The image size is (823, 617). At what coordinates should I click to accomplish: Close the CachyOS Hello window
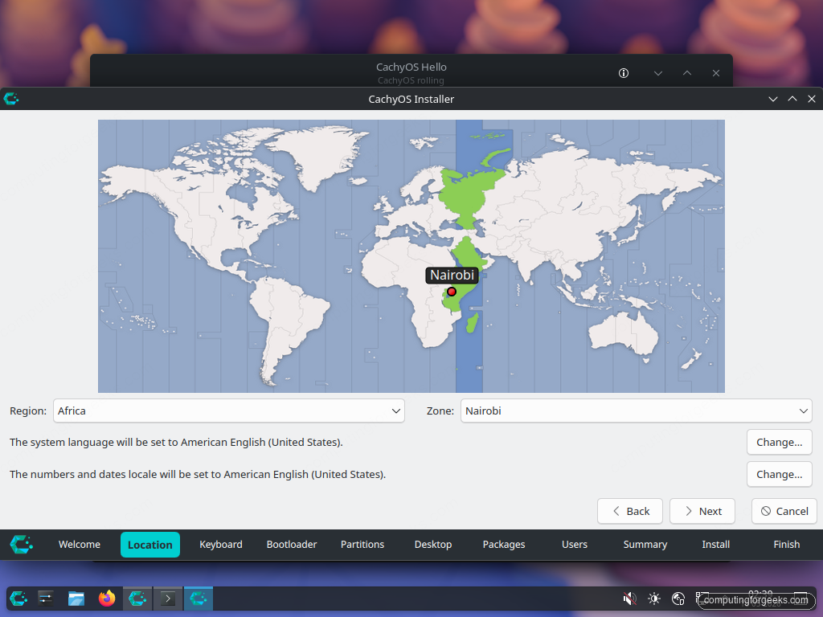pos(716,73)
